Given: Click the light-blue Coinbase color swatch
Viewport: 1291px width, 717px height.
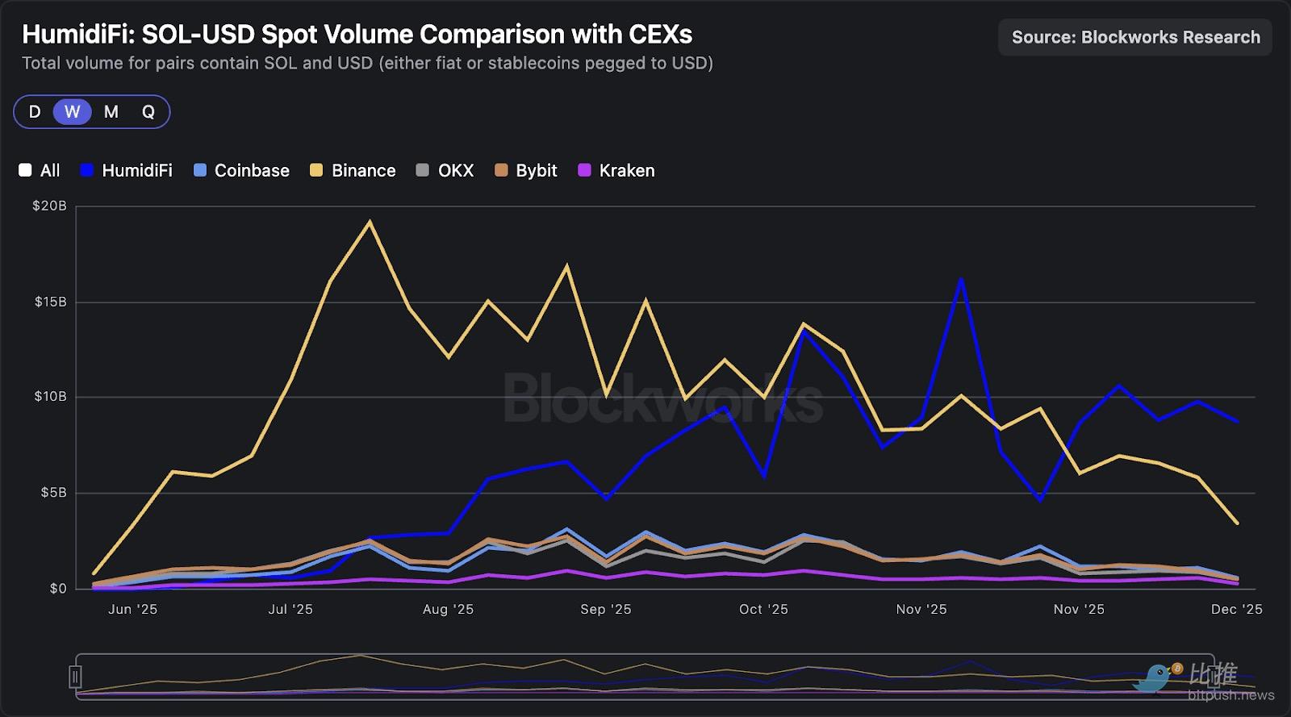Looking at the screenshot, I should [200, 170].
